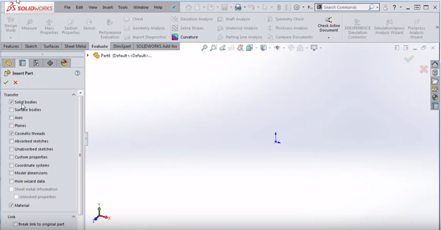
Task: Open Mass Properties
Action: [49, 27]
